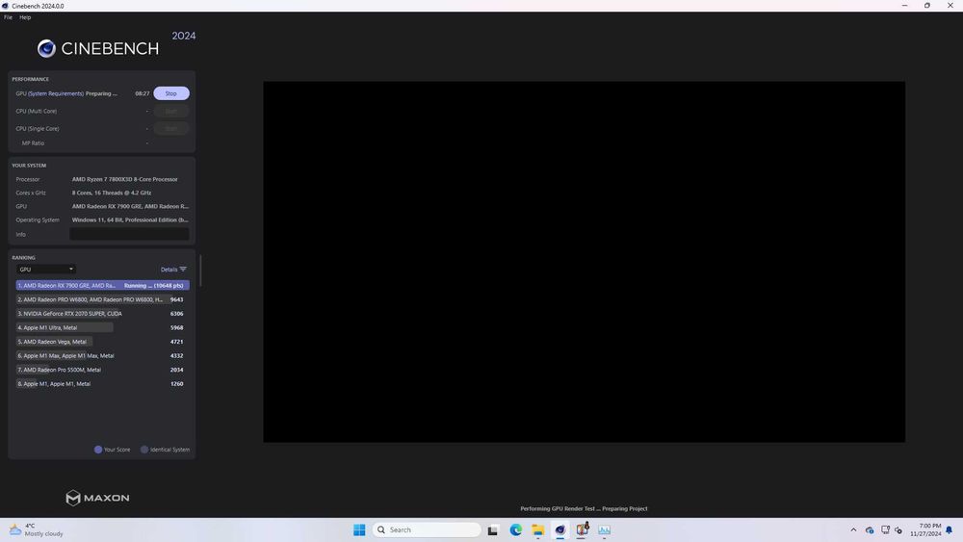963x542 pixels.
Task: Click the MP Ratio label
Action: (x=33, y=143)
